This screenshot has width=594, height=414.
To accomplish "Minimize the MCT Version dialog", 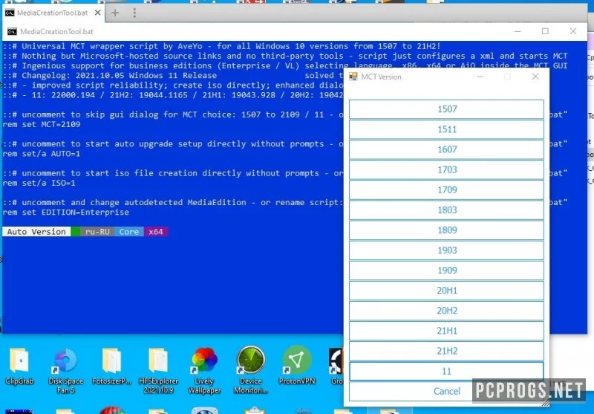I will click(x=480, y=77).
